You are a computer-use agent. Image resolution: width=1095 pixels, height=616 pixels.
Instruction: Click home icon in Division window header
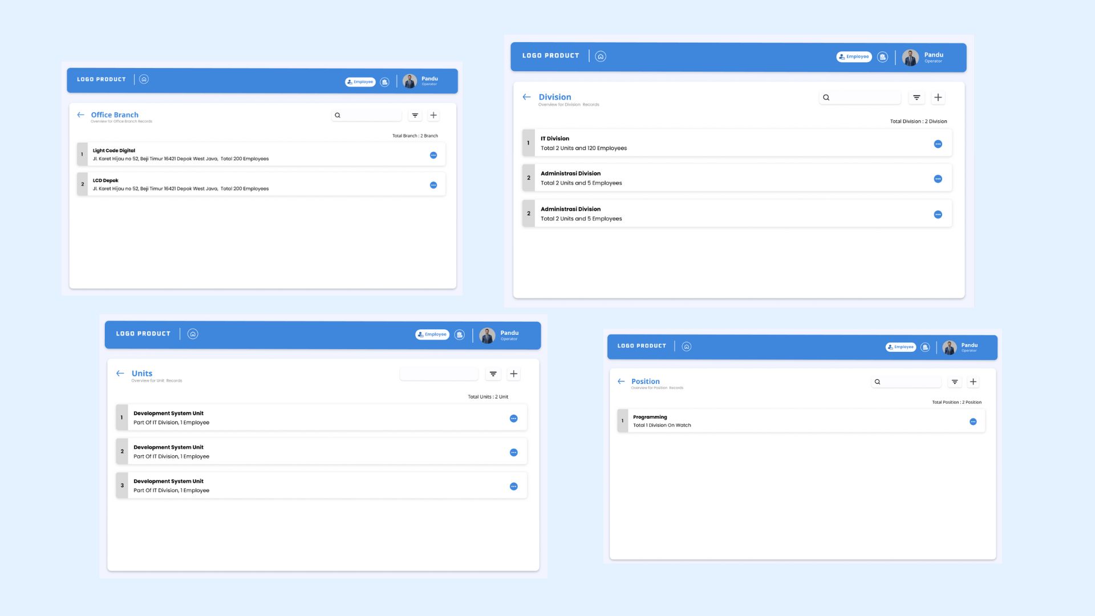[x=601, y=56]
